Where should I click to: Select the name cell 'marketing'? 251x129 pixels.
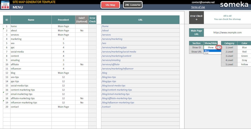31,39
